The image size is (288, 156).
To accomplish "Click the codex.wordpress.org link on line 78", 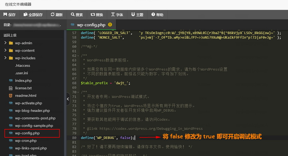I will [x=151, y=129].
